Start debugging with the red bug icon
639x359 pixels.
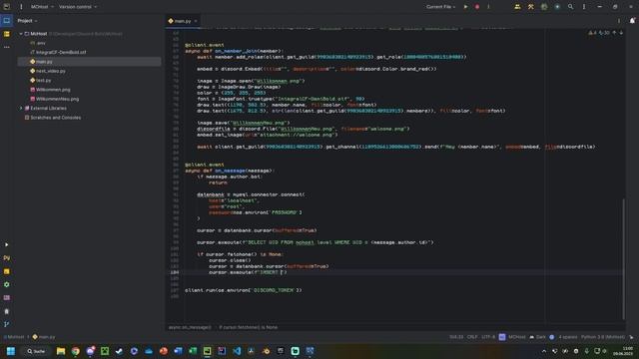pyautogui.click(x=477, y=7)
